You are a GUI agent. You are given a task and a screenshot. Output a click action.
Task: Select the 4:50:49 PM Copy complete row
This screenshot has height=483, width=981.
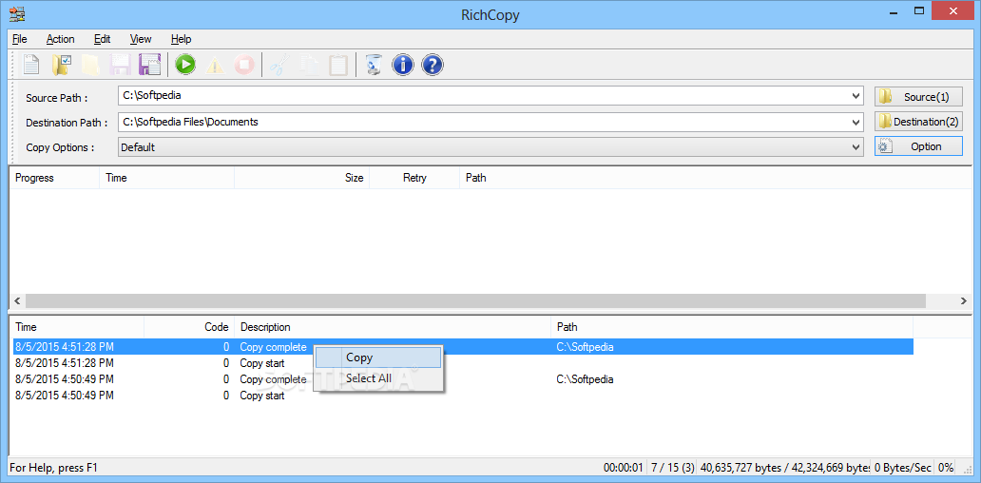pyautogui.click(x=463, y=379)
